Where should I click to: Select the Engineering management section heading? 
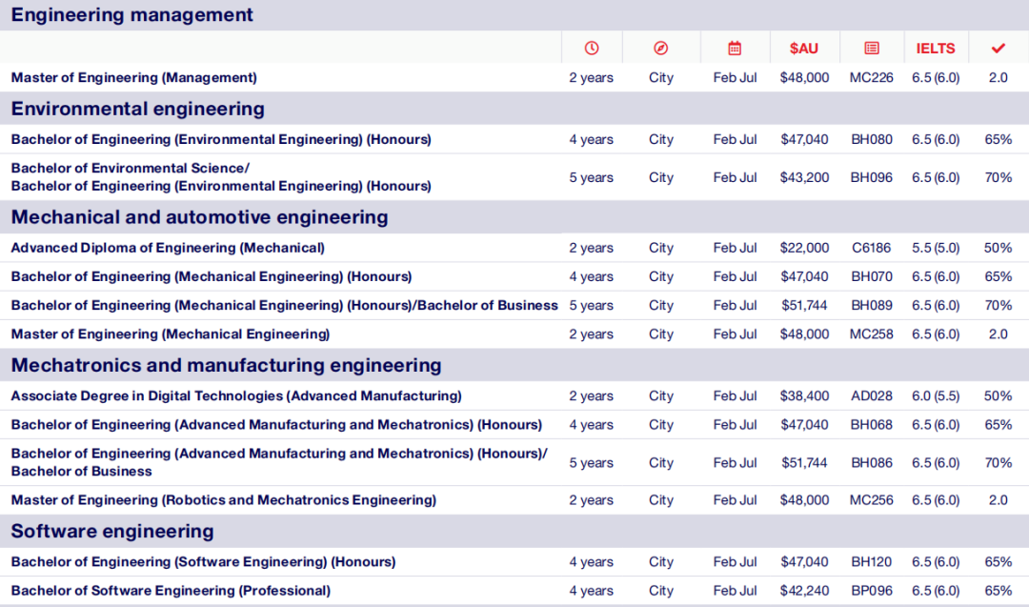(131, 14)
